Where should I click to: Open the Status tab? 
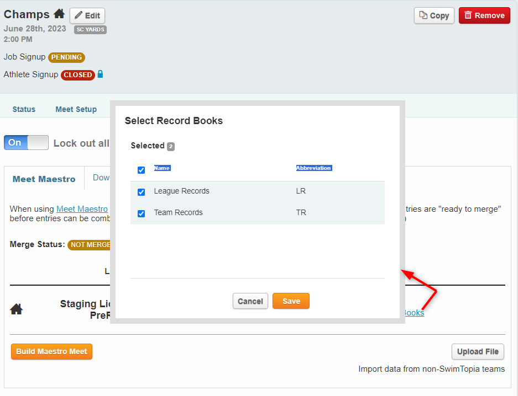coord(24,109)
